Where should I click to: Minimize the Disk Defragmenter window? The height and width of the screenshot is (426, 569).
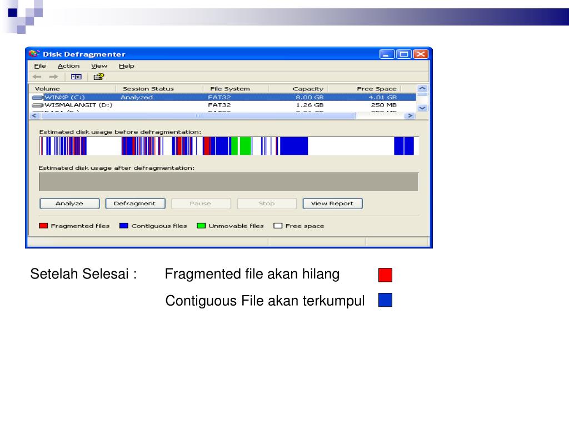[387, 54]
